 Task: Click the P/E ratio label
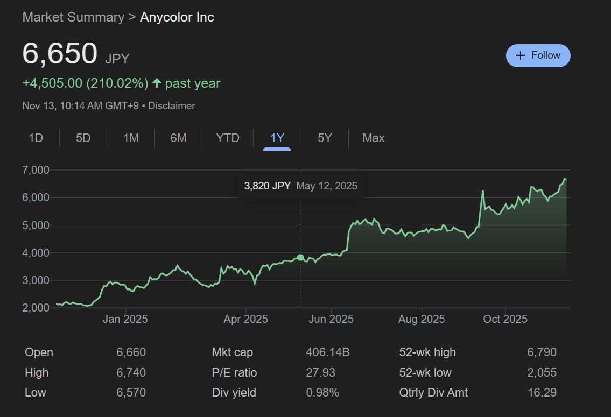(234, 372)
